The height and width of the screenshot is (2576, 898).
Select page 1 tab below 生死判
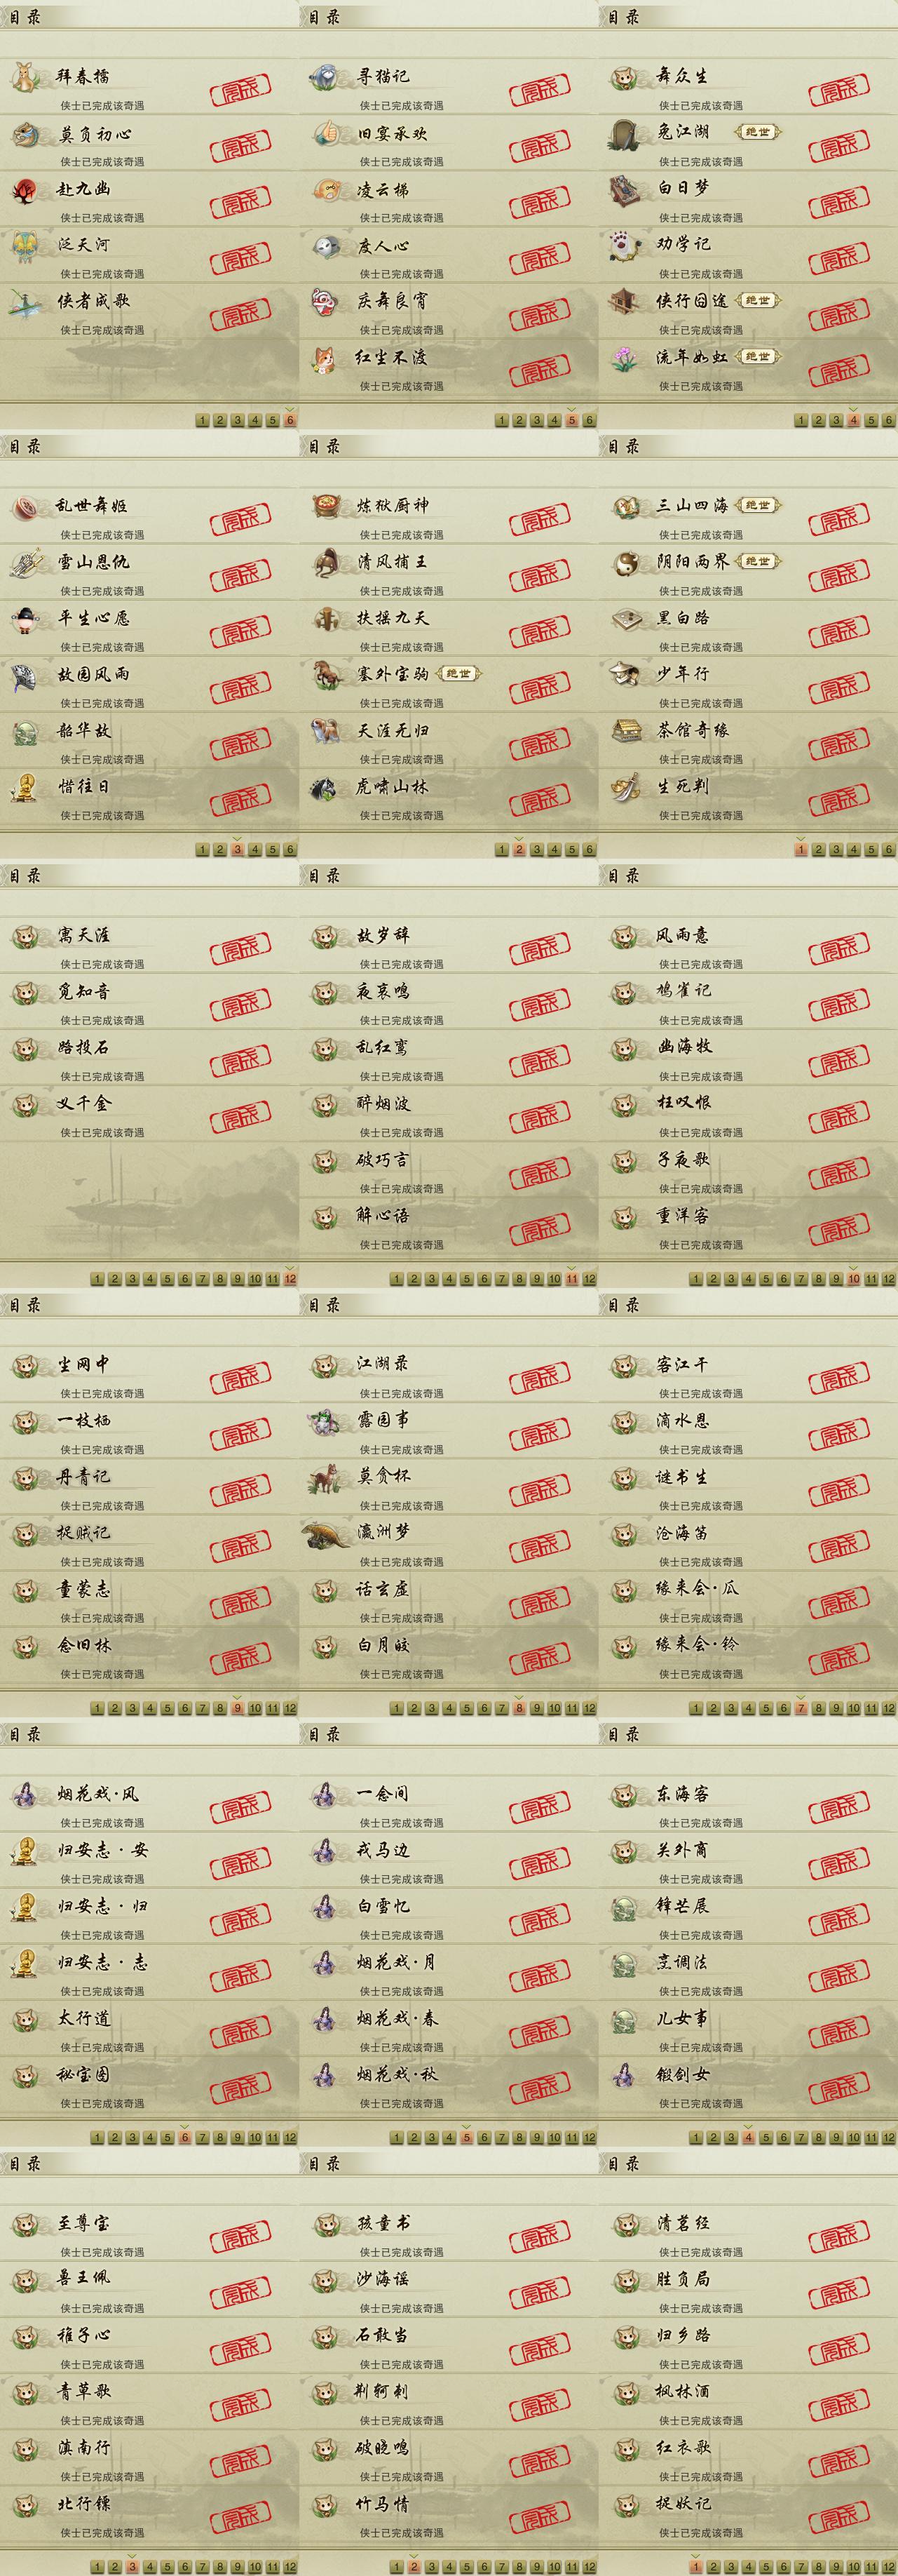(801, 850)
